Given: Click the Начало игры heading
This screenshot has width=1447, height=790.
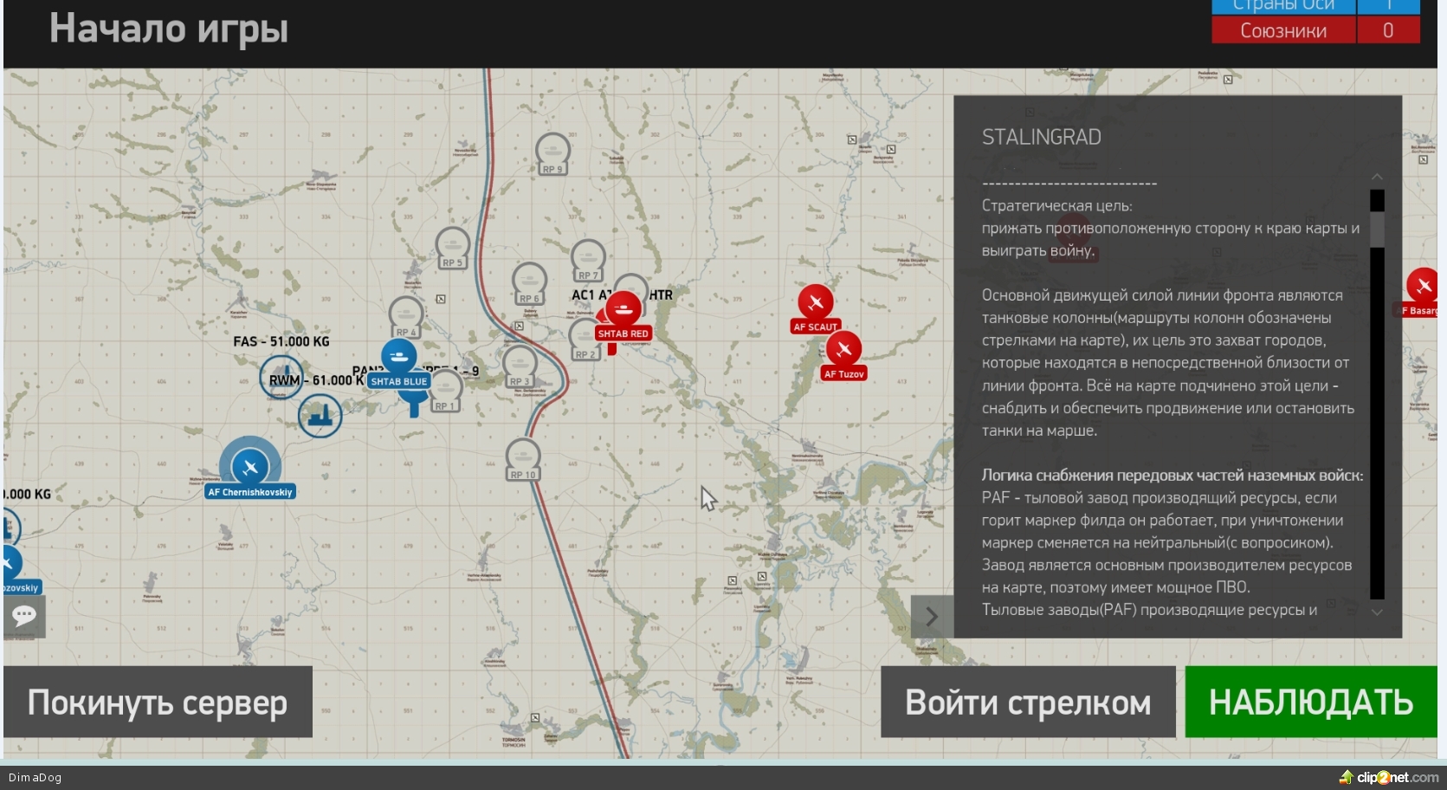Looking at the screenshot, I should 169,29.
